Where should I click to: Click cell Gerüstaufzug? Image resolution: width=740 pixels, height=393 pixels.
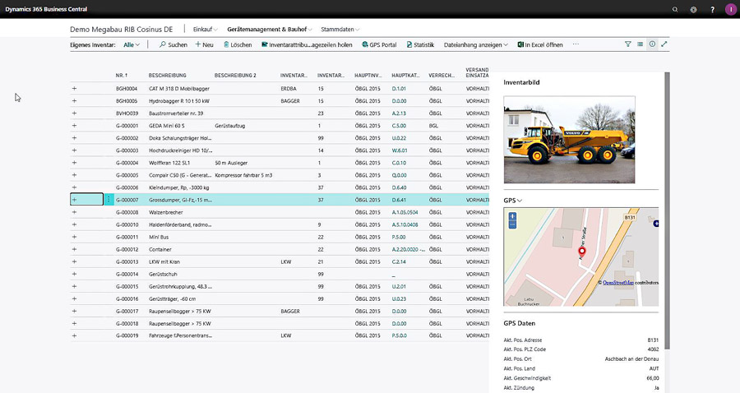click(230, 126)
